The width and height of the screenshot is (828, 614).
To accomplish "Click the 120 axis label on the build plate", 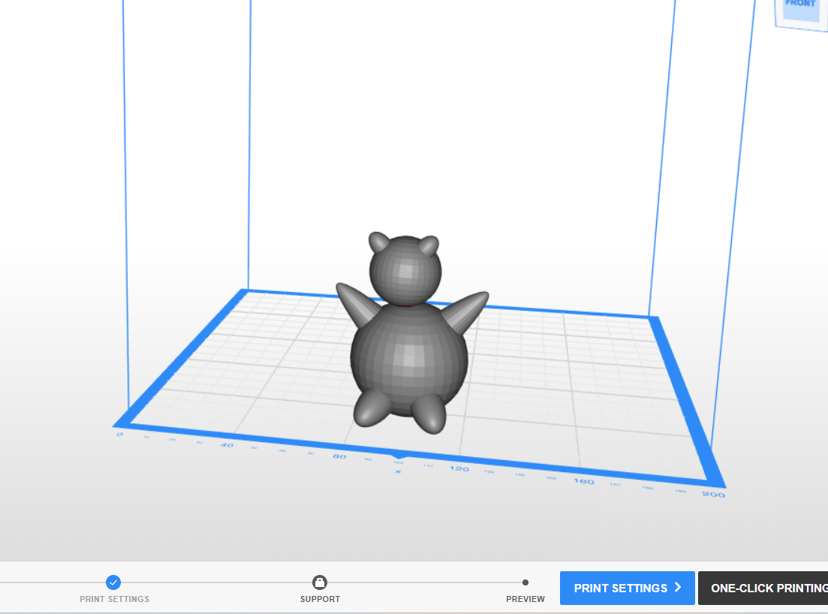I will [x=459, y=468].
